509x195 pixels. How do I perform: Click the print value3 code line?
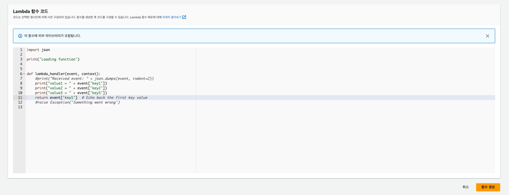pos(71,93)
